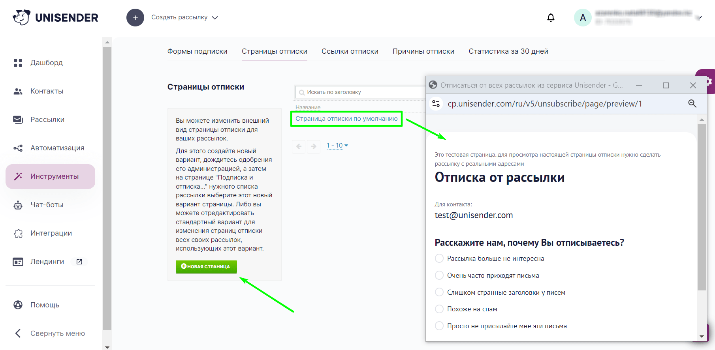This screenshot has height=350, width=715.
Task: Click the site settings icon in preview address bar
Action: click(436, 103)
